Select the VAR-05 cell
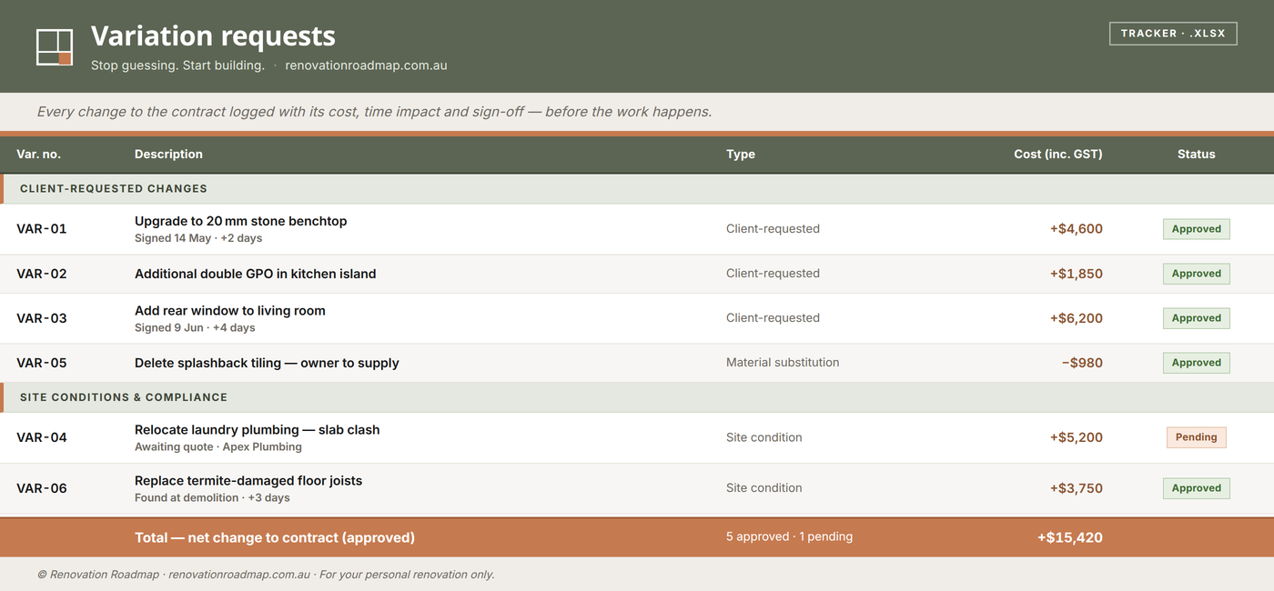Screen dimensions: 1274x591 (42, 363)
